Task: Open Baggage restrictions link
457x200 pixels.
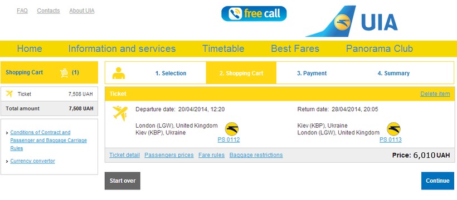Action: [x=256, y=155]
